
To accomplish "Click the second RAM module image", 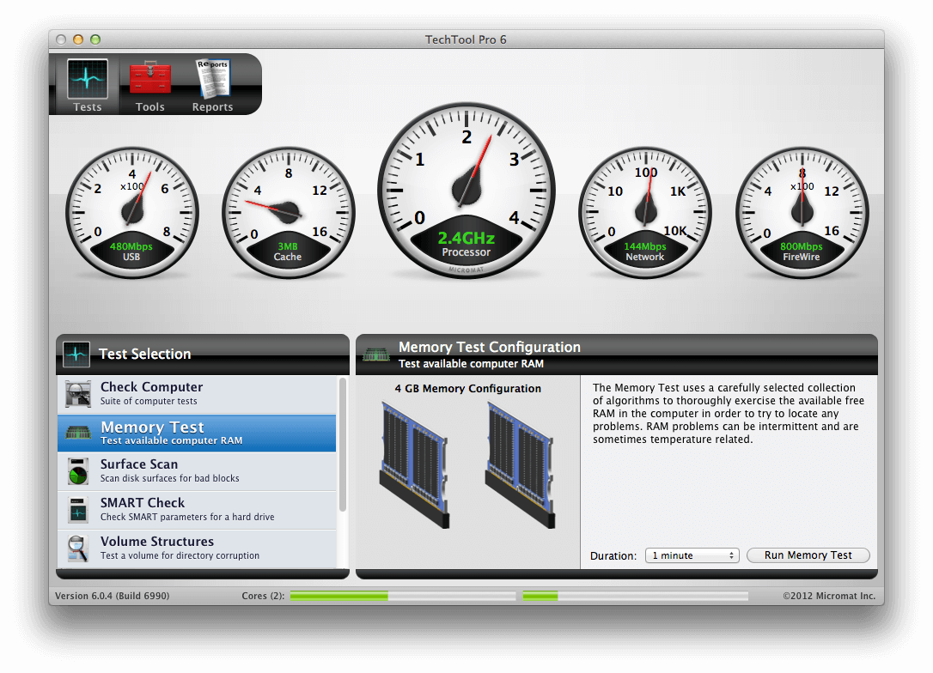I will coord(520,464).
